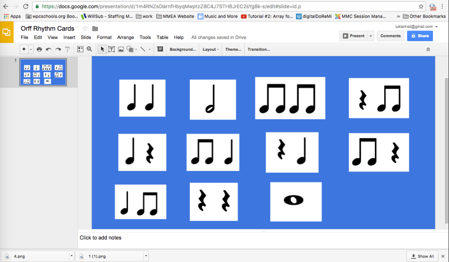This screenshot has width=449, height=262.
Task: Click the Insert image icon
Action: click(121, 49)
